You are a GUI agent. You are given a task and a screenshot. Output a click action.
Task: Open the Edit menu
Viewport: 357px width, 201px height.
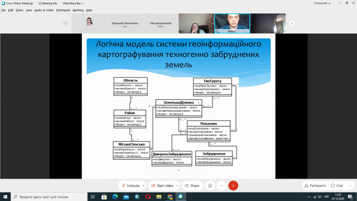click(x=11, y=10)
